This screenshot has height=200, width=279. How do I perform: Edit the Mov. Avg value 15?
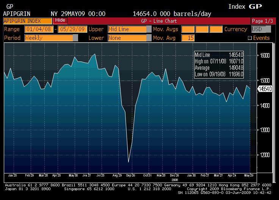[188, 38]
